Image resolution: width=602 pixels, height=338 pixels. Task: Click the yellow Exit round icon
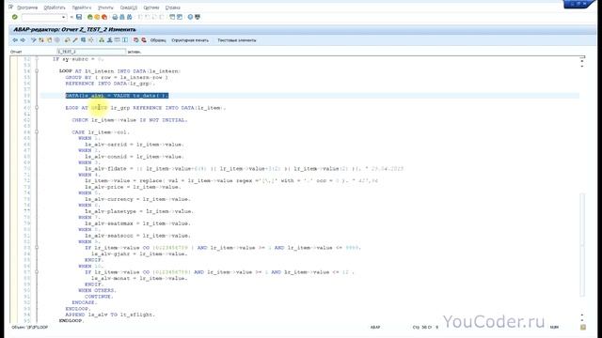pos(97,17)
